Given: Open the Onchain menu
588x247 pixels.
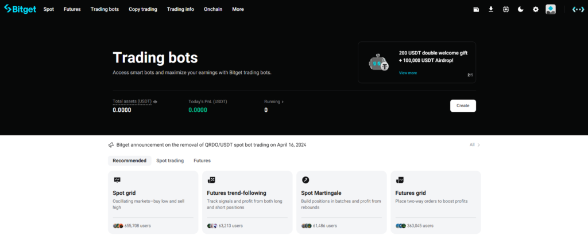Looking at the screenshot, I should tap(213, 9).
